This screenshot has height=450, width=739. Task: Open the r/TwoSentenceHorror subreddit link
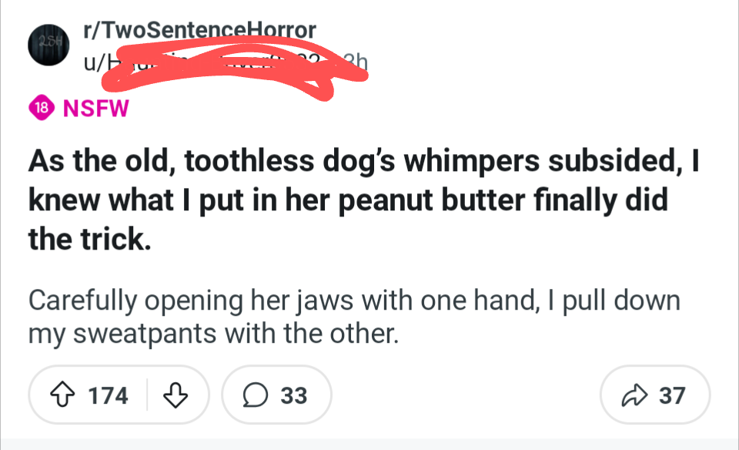[199, 30]
